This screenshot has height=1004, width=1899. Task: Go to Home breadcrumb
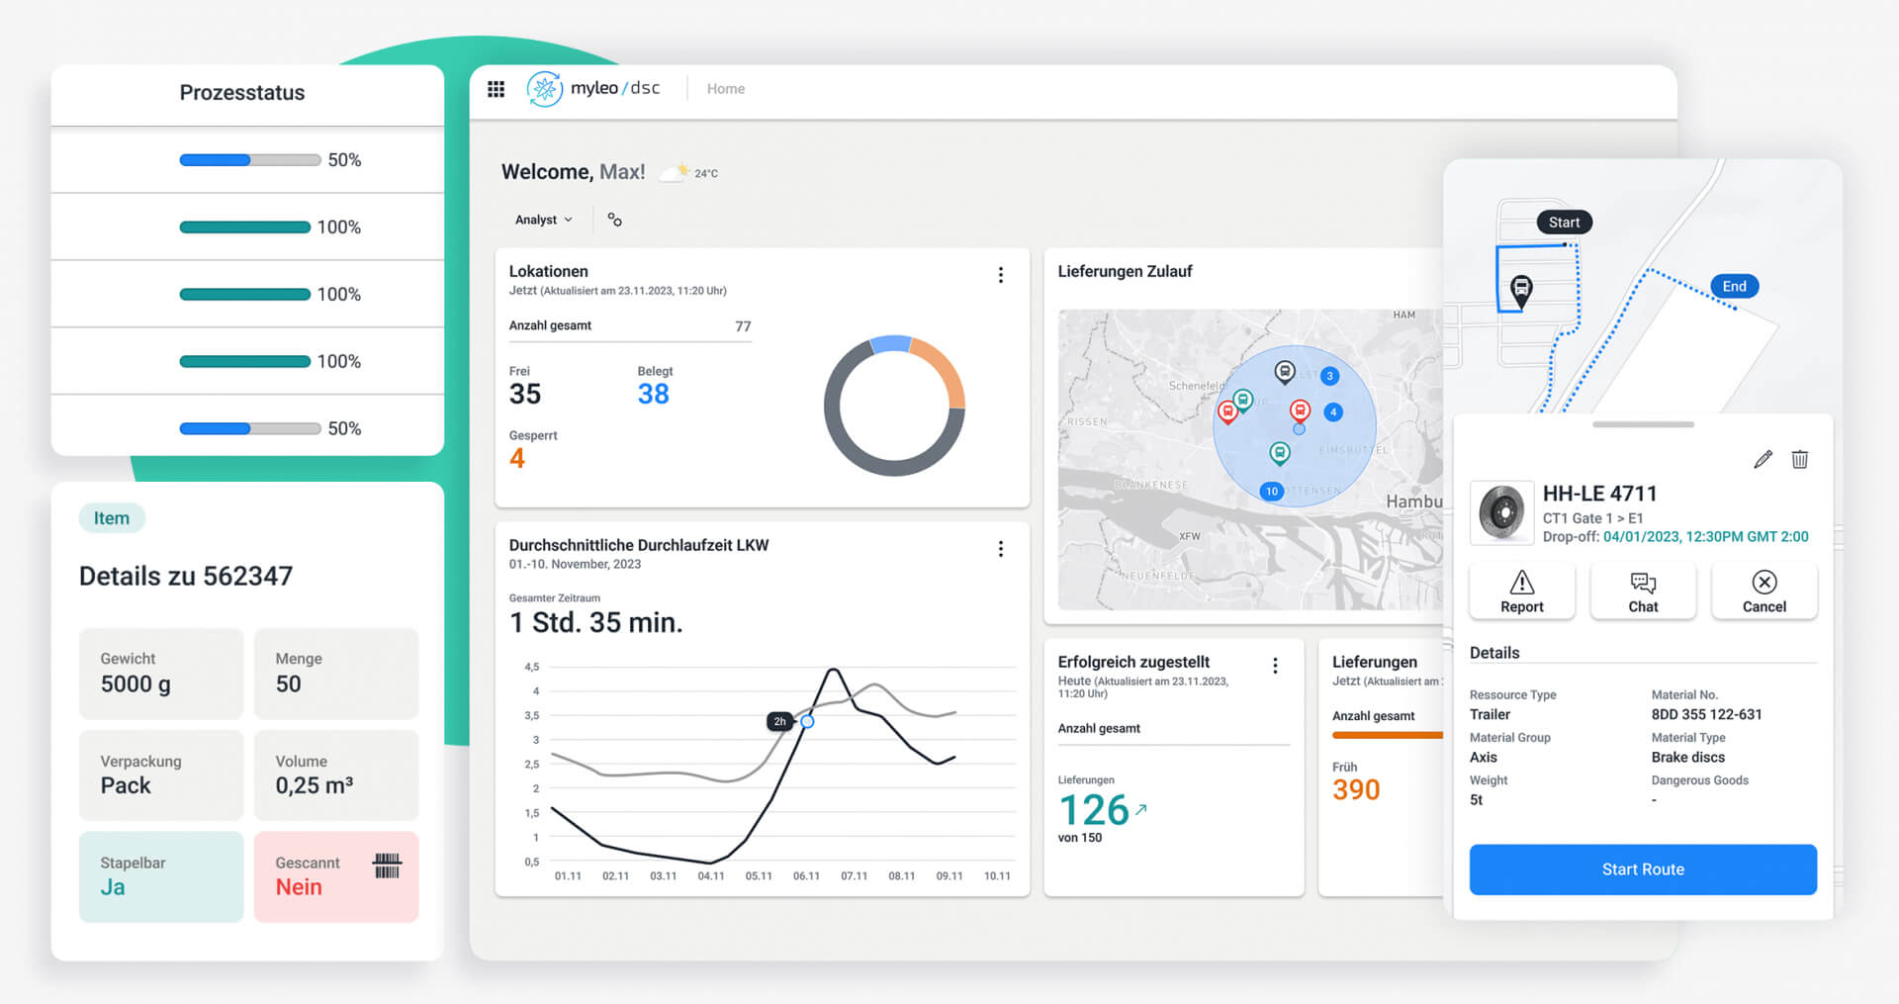pyautogui.click(x=725, y=89)
